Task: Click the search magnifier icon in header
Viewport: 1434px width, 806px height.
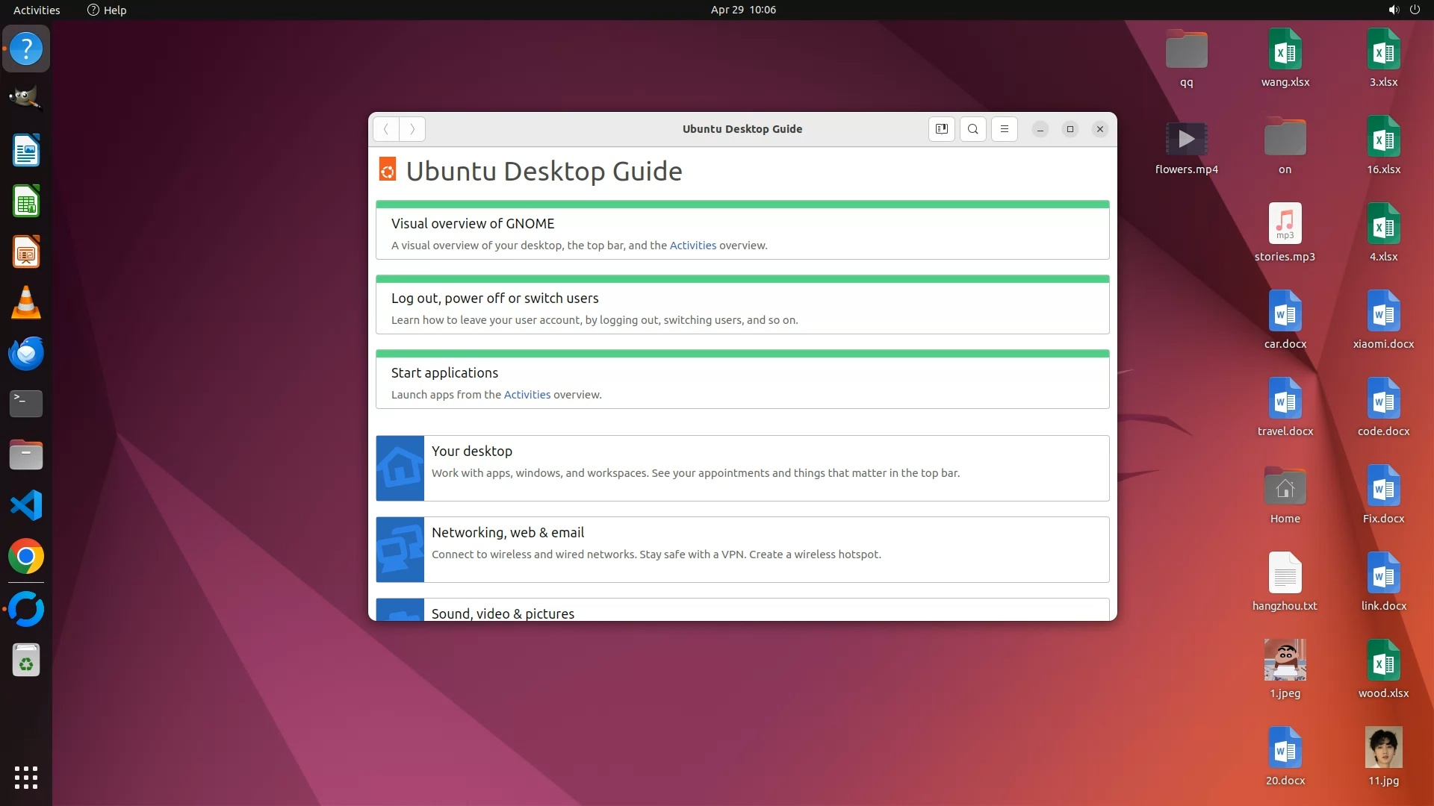Action: 972,129
